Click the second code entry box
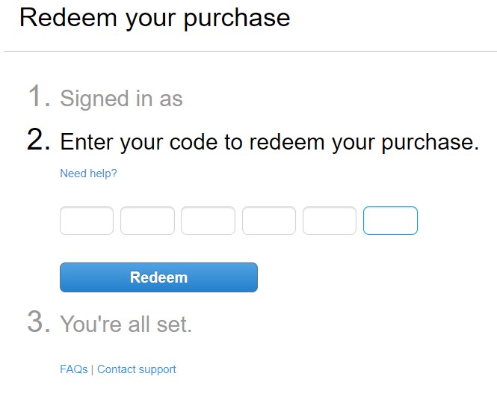The image size is (497, 406). (147, 221)
